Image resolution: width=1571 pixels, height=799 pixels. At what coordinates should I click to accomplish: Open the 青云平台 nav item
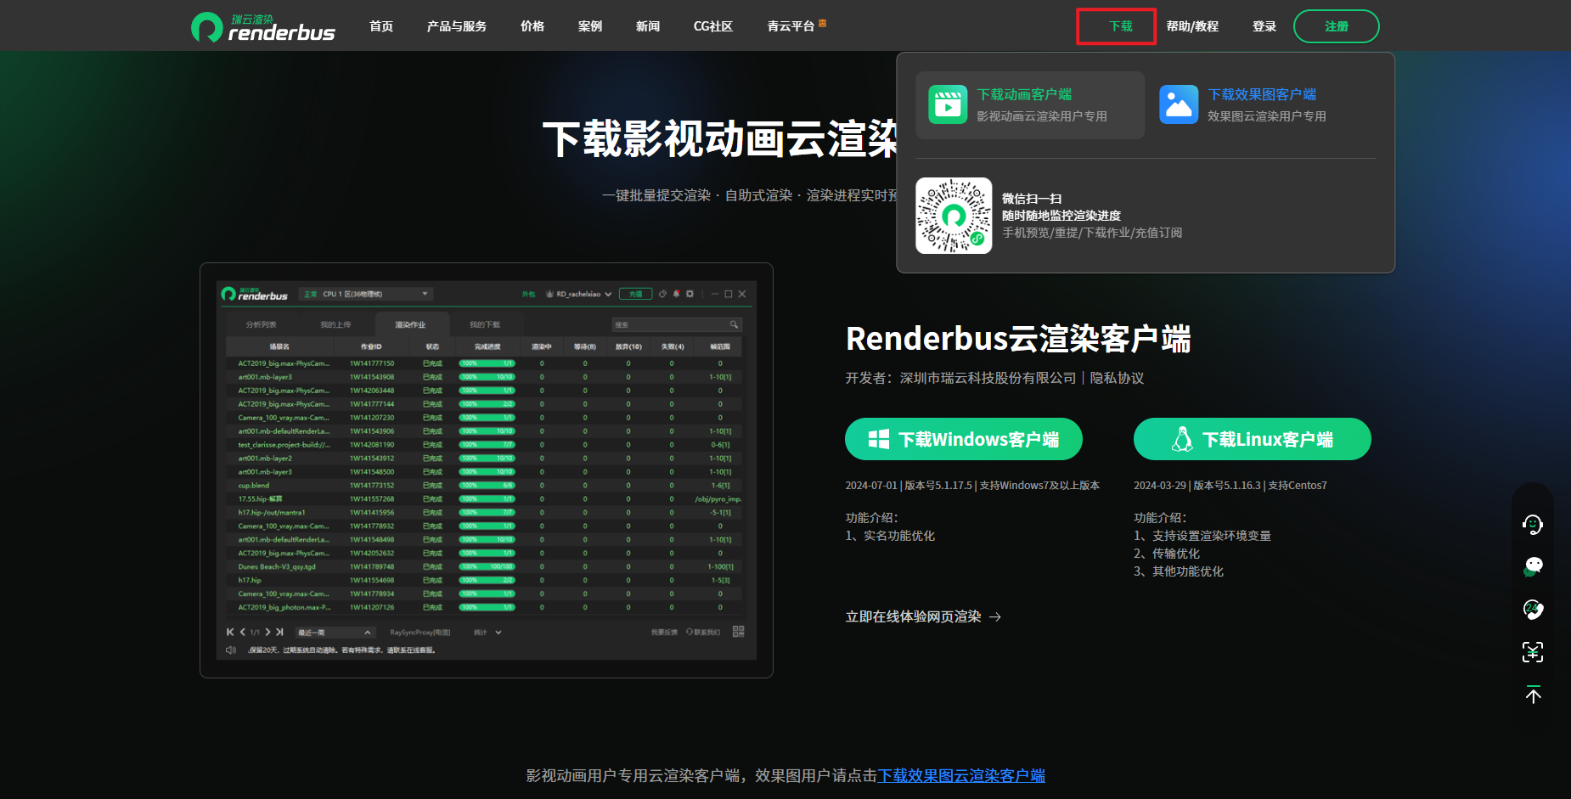791,26
